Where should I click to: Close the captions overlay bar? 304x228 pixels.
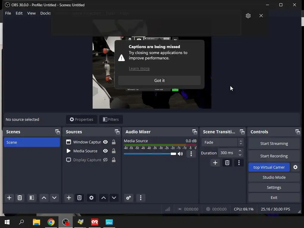point(261,15)
